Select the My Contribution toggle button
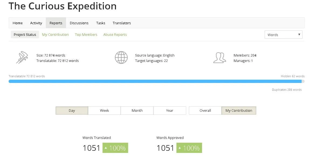 coord(239,110)
